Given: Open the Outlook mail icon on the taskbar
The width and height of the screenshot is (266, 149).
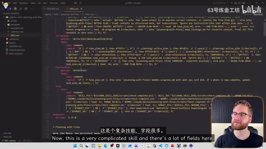Looking at the screenshot, I should pyautogui.click(x=130, y=146).
